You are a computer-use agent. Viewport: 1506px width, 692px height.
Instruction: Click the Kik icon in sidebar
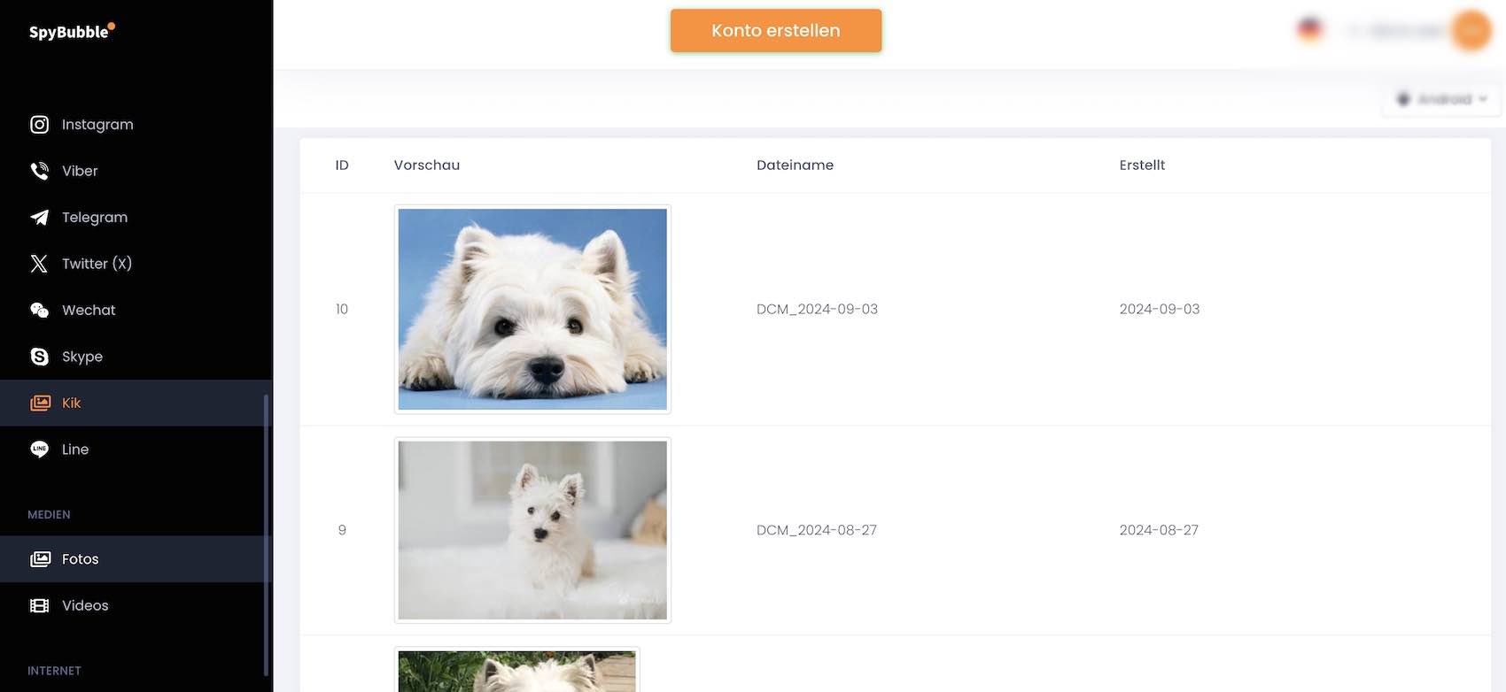click(x=40, y=404)
